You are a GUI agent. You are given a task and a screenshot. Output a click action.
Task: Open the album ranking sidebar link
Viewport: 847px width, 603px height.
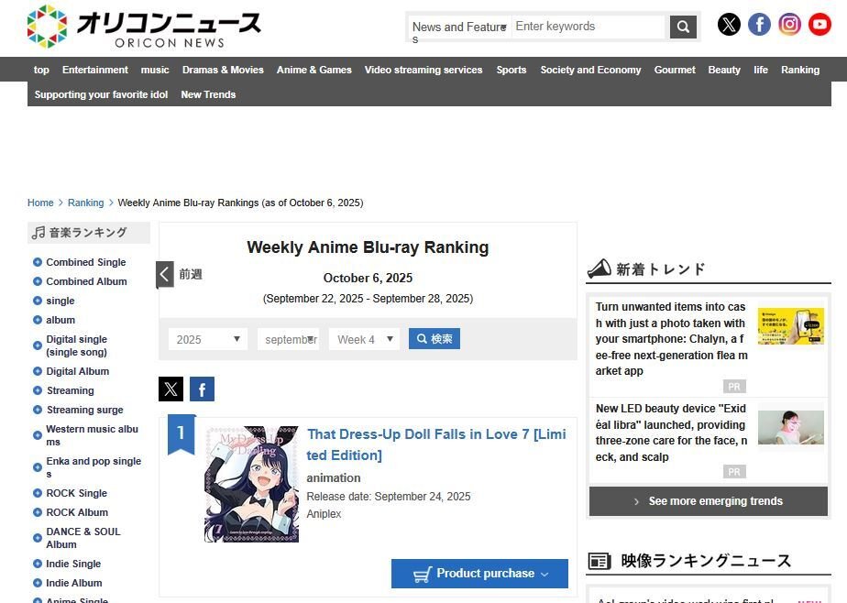coord(60,320)
